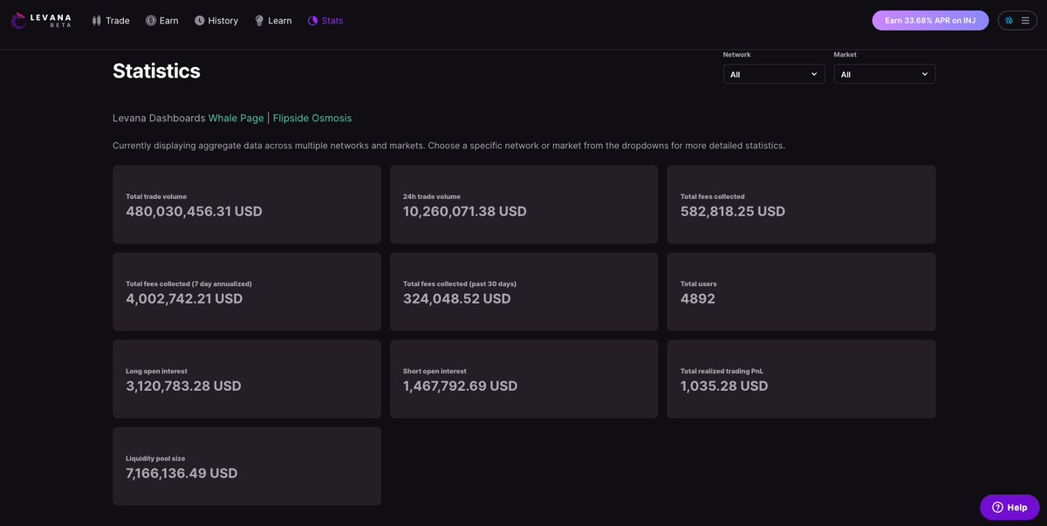Open the Network filter dropdown

coord(774,72)
